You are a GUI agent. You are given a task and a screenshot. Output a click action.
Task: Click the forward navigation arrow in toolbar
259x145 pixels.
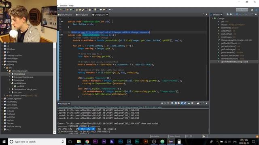point(110,10)
